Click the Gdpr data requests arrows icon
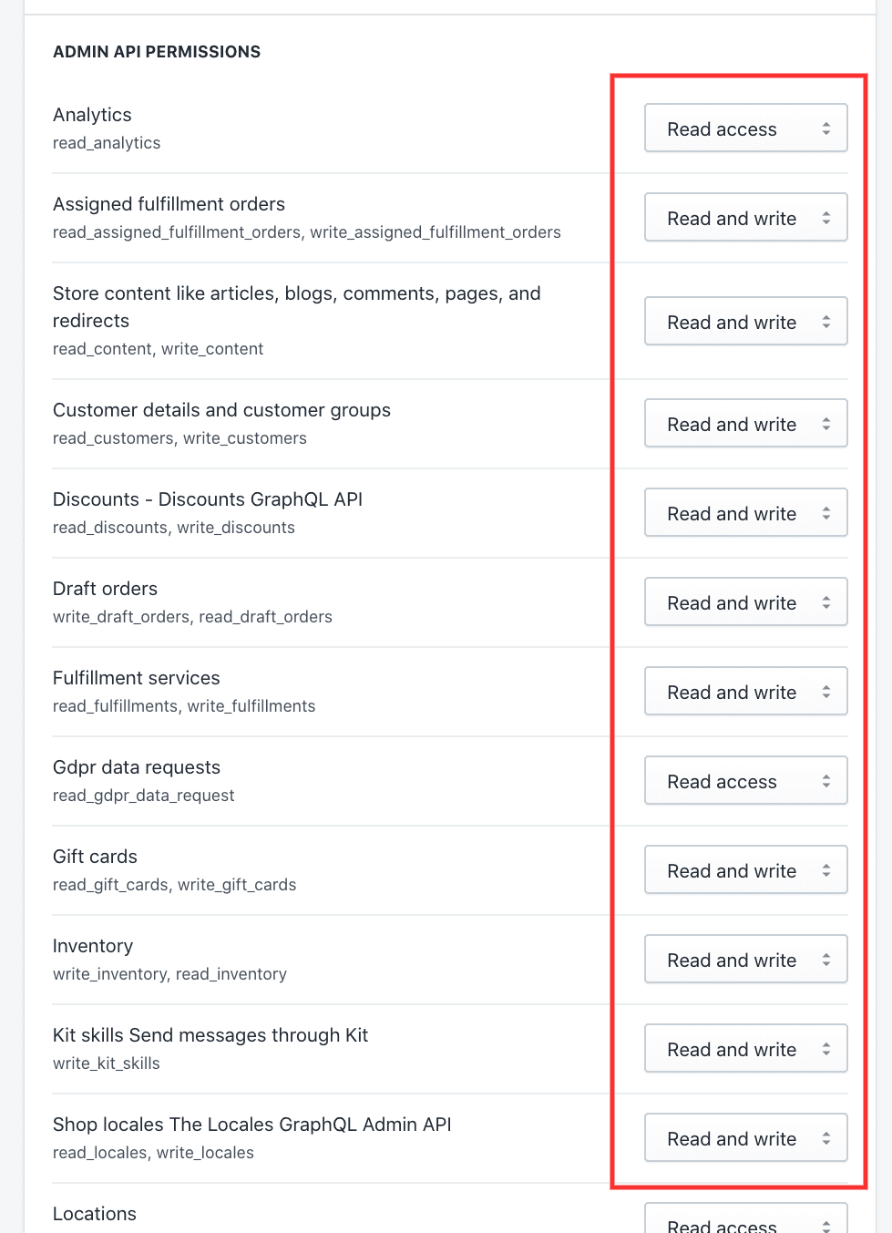Image resolution: width=892 pixels, height=1233 pixels. 826,781
